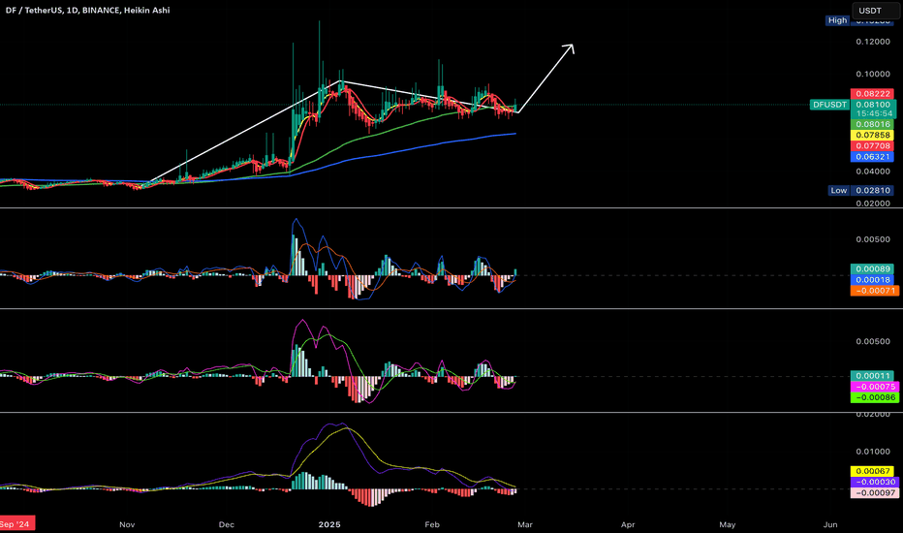The height and width of the screenshot is (533, 903).
Task: Select the yellow 0.00067 signal value label
Action: 872,471
